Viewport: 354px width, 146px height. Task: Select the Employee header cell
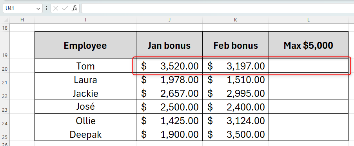(85, 45)
